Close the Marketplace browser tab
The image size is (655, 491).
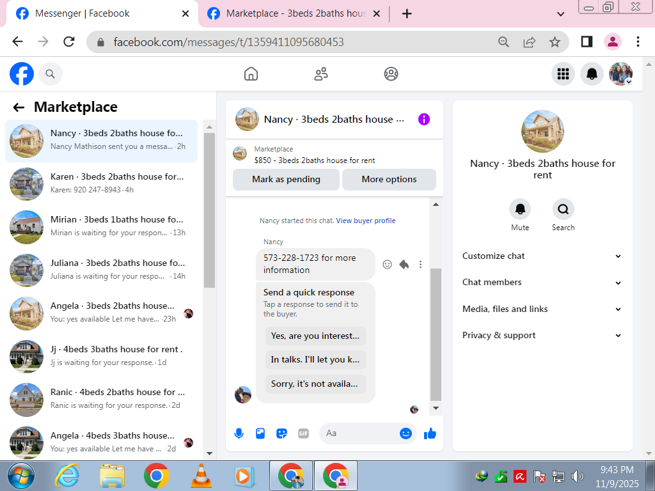click(376, 14)
